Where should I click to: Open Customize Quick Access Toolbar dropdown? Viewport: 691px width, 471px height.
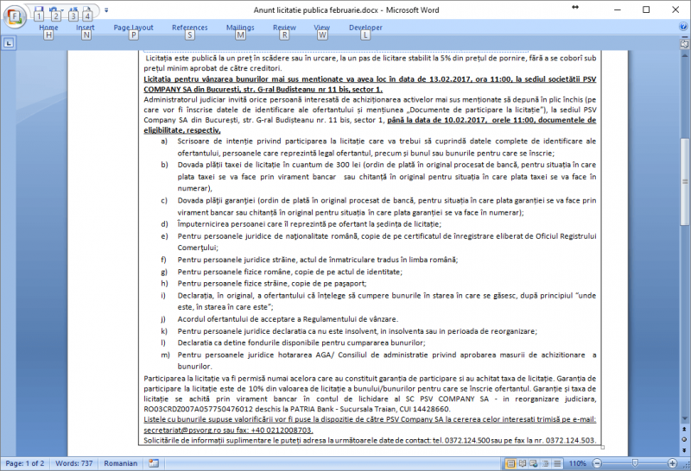(x=106, y=10)
